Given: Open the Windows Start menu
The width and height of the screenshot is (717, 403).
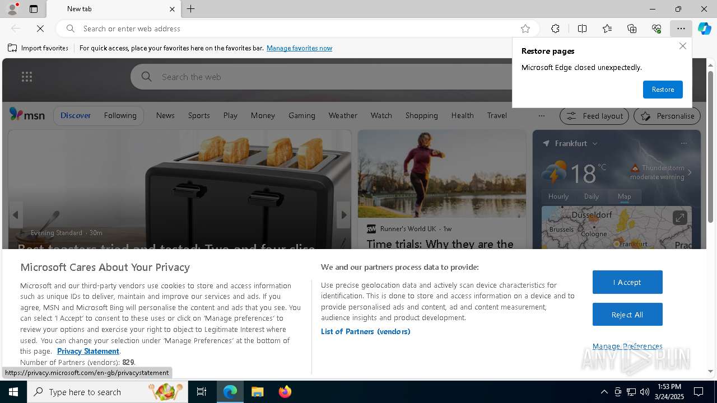Looking at the screenshot, I should click(x=13, y=392).
